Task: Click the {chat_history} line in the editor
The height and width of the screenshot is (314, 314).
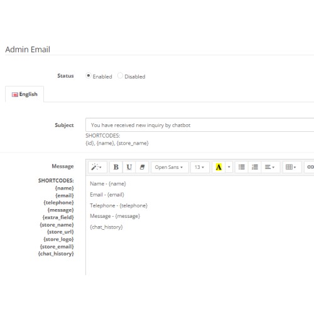Action: pos(106,227)
